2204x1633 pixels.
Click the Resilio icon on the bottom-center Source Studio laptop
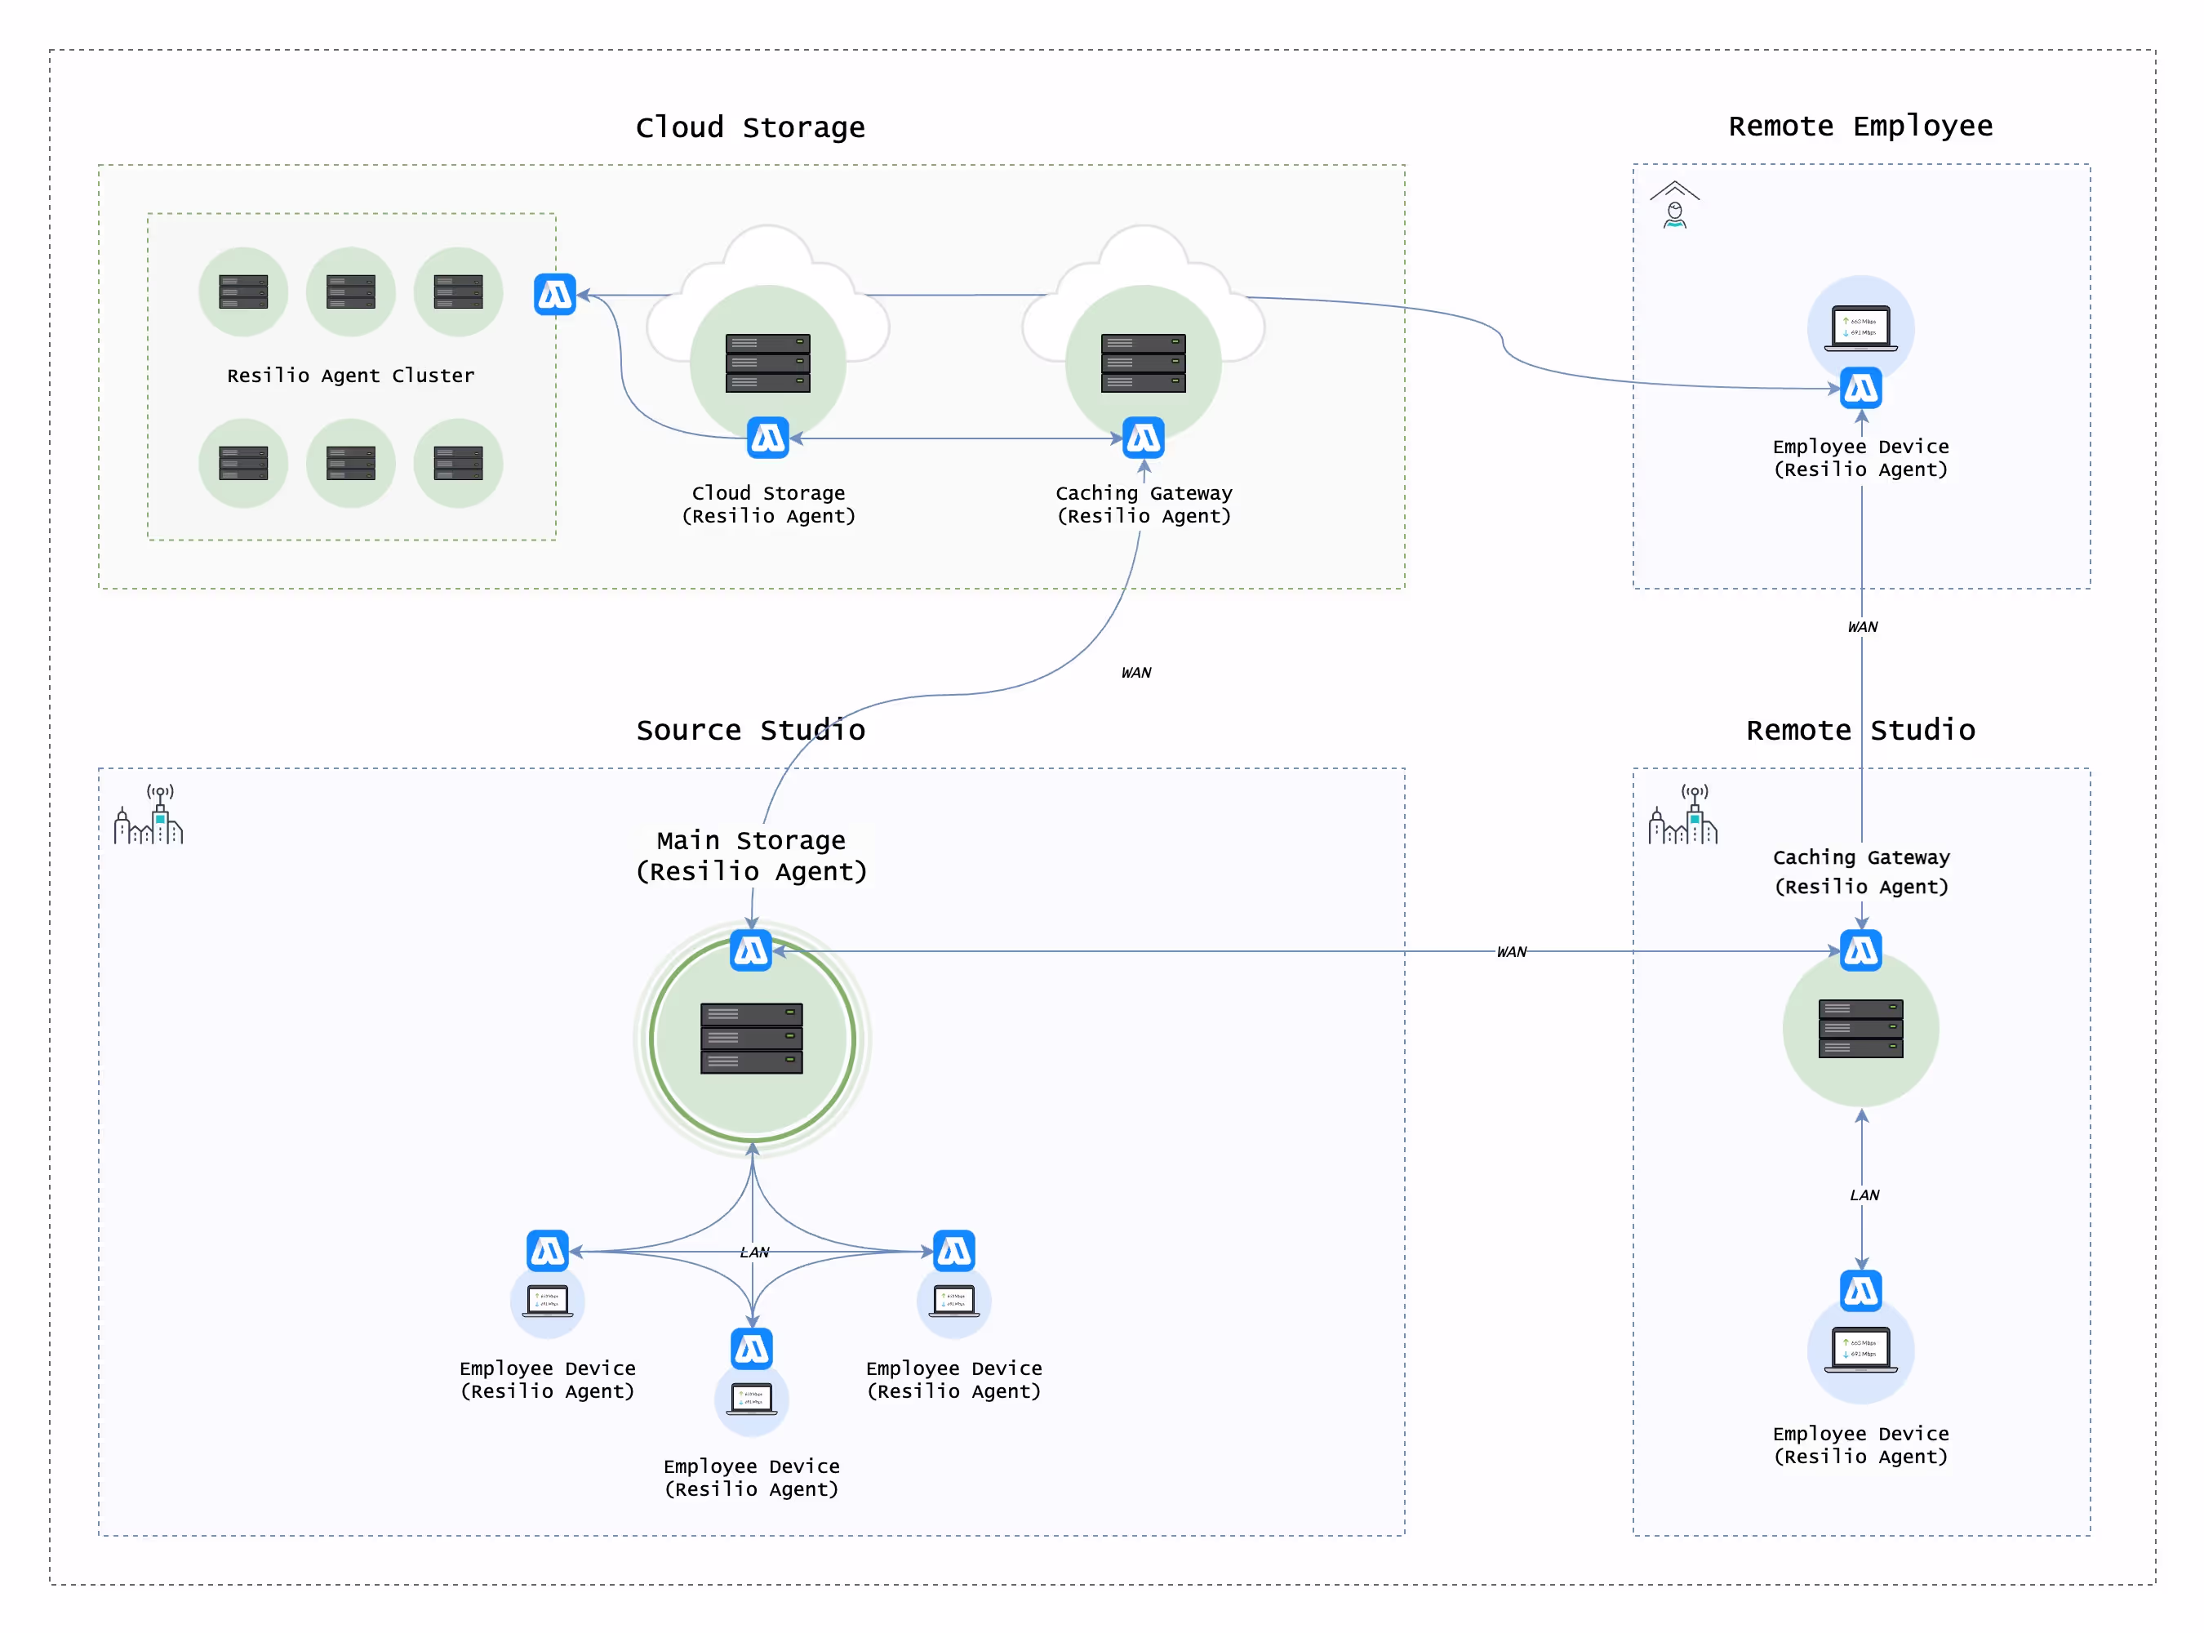[752, 1350]
